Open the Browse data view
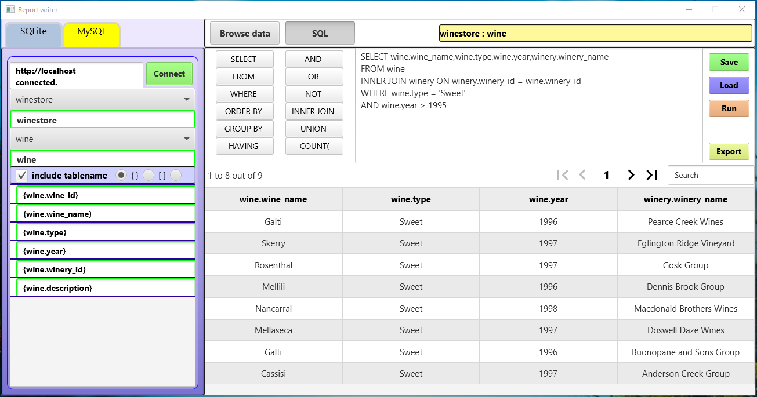 coord(245,34)
